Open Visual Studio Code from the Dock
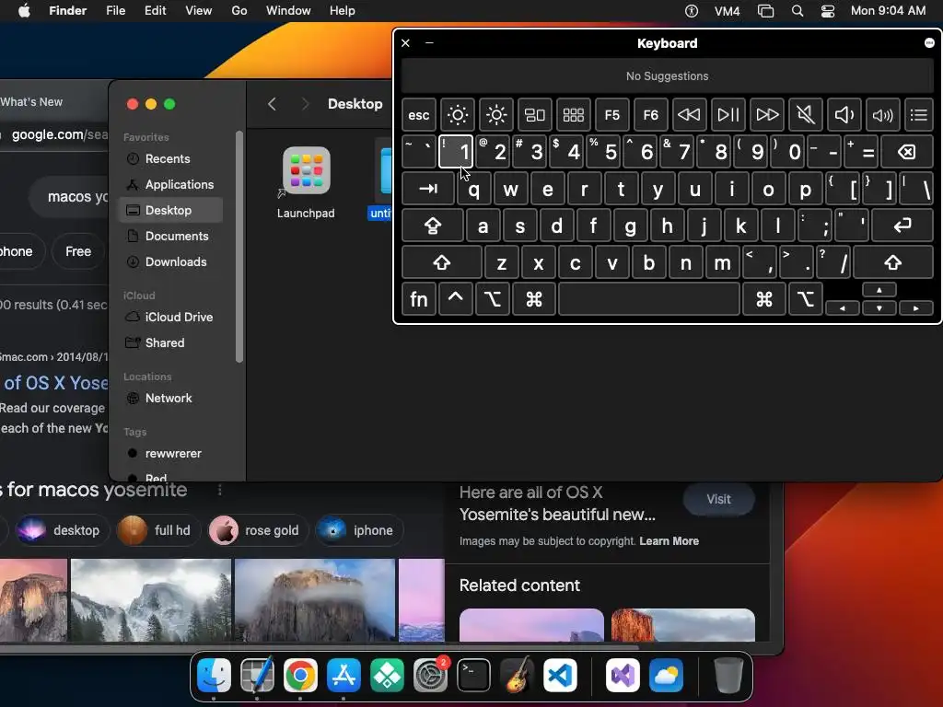Screen dimensions: 943x707 click(x=560, y=676)
